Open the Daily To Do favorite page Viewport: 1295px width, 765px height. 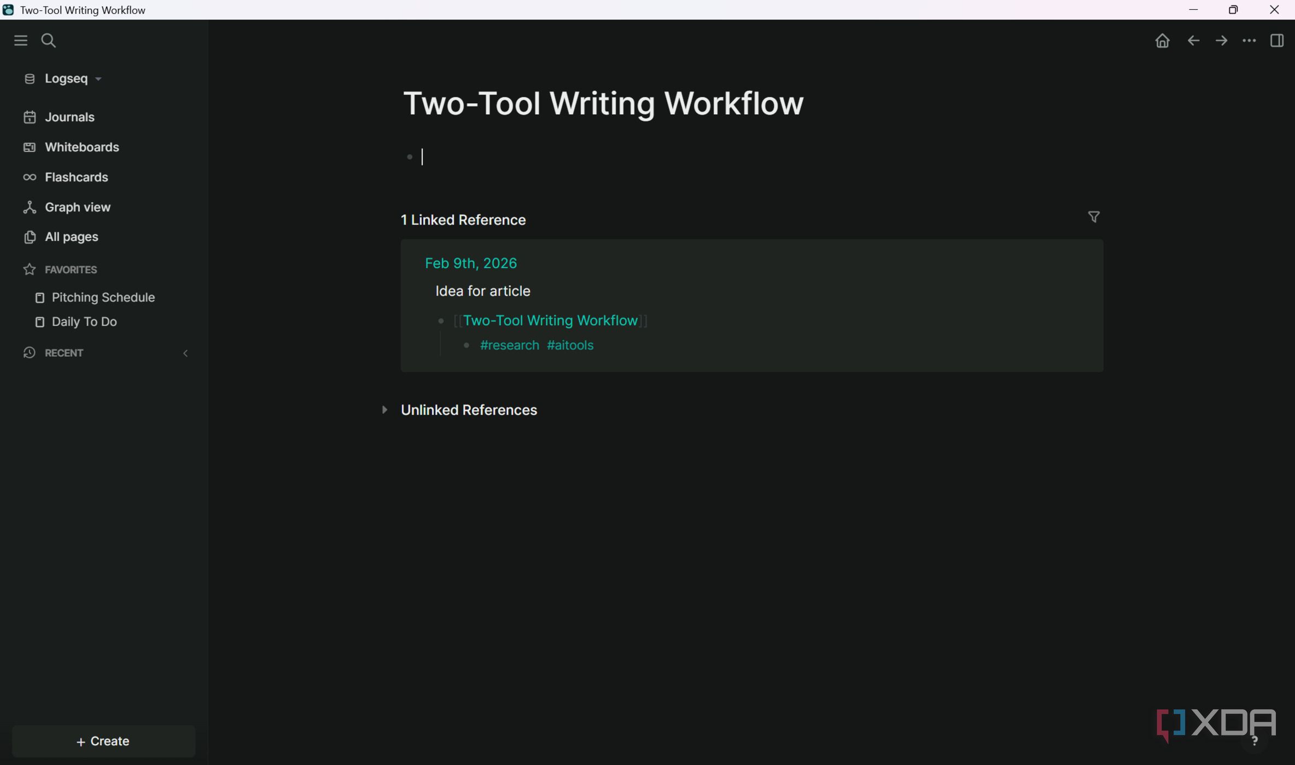[76, 322]
